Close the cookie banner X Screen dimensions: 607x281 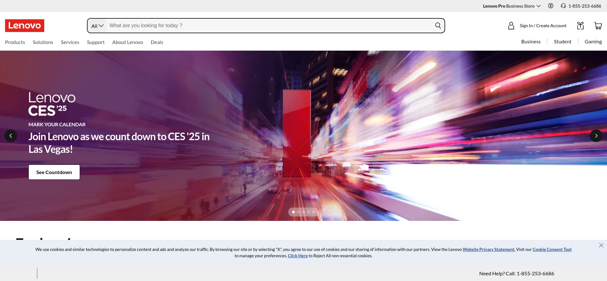tap(601, 245)
